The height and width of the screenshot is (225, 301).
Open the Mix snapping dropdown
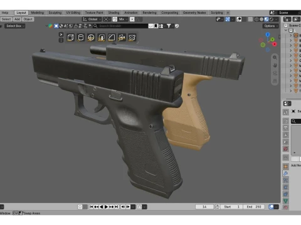(x=124, y=19)
